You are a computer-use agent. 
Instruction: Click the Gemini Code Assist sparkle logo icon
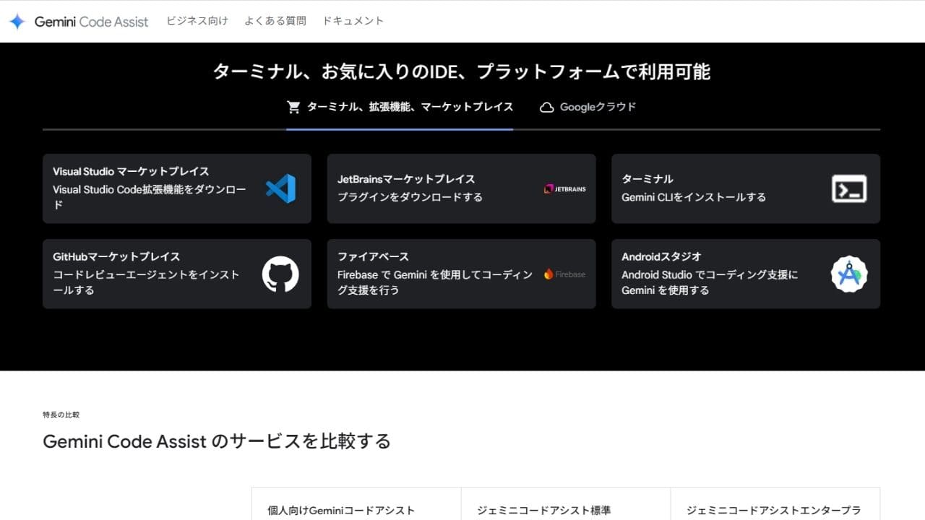tap(18, 21)
